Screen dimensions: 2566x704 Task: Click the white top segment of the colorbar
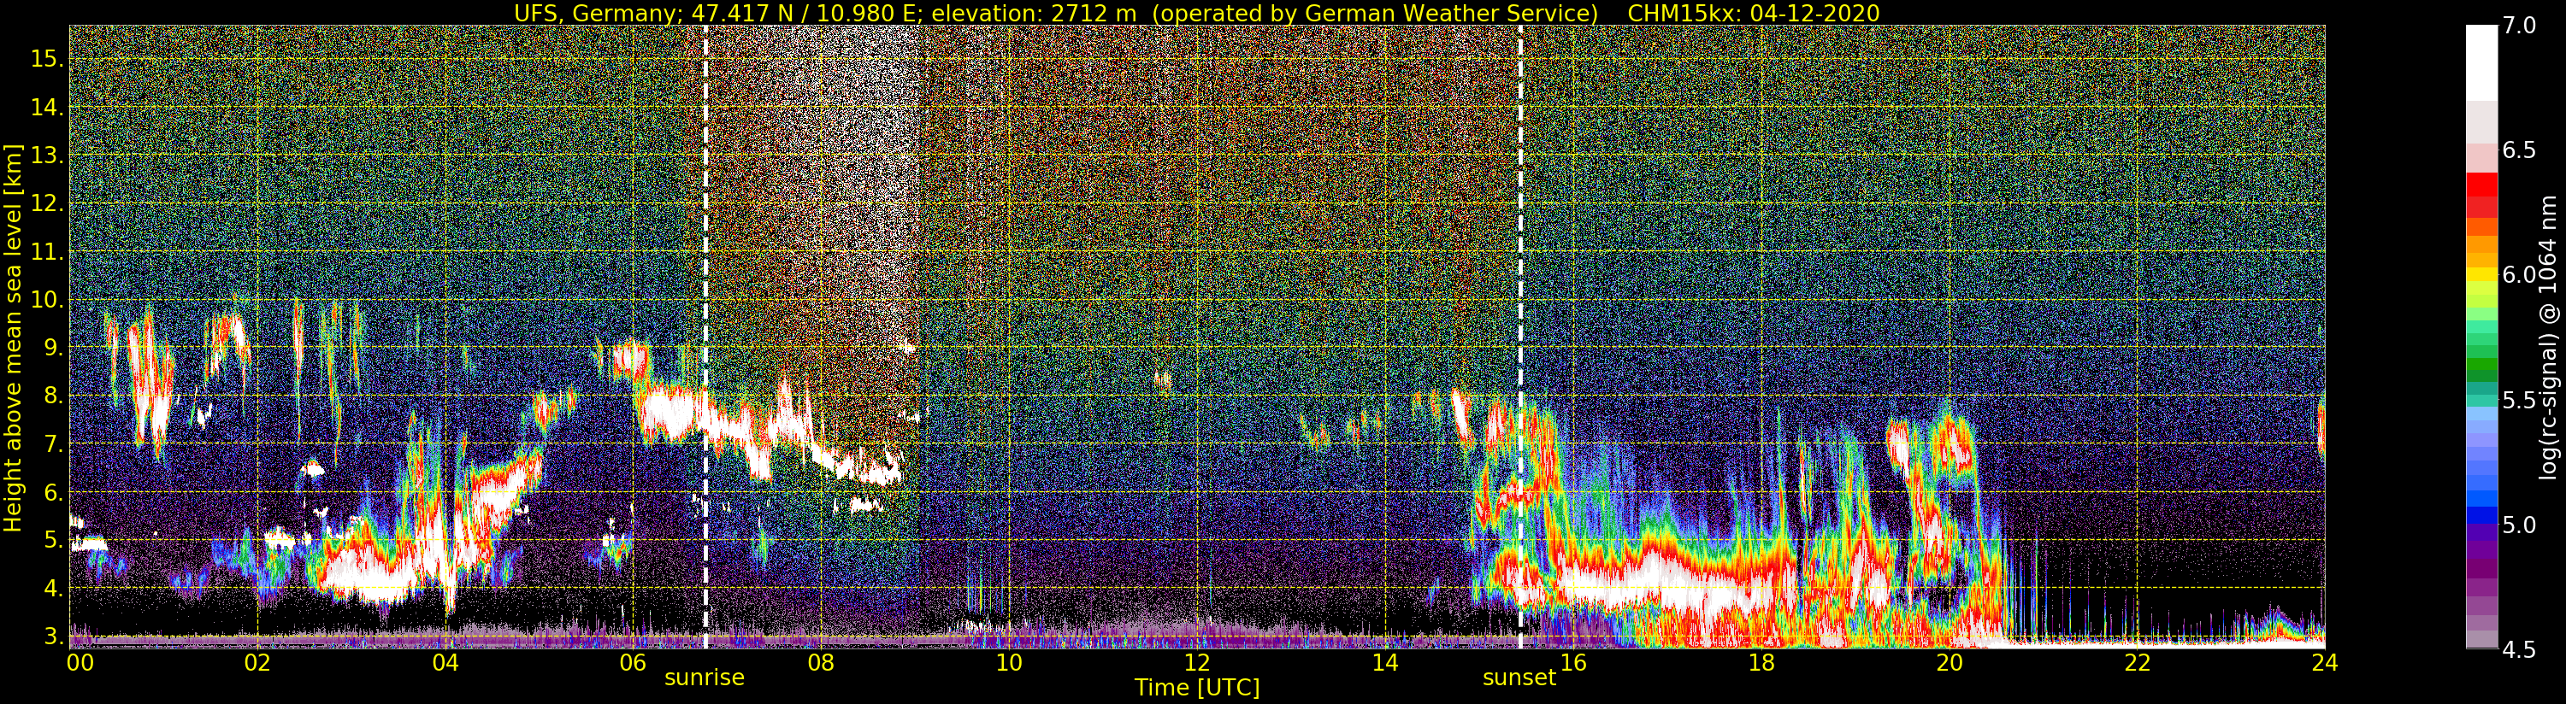[x=2481, y=62]
